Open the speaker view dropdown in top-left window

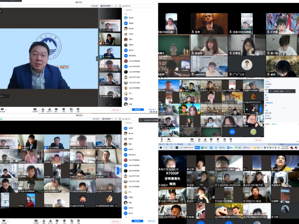click(x=106, y=6)
